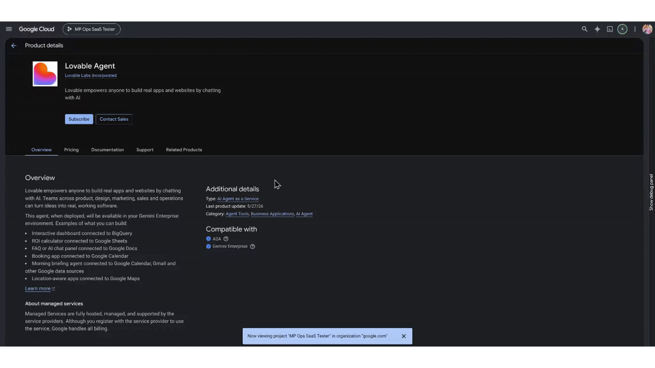Screen dimensions: 655x368
Task: Open the Related Products tab
Action: (184, 150)
